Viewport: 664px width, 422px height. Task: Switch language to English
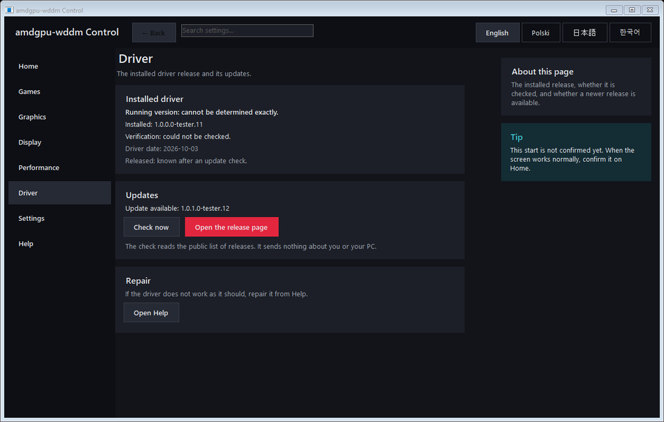(497, 33)
